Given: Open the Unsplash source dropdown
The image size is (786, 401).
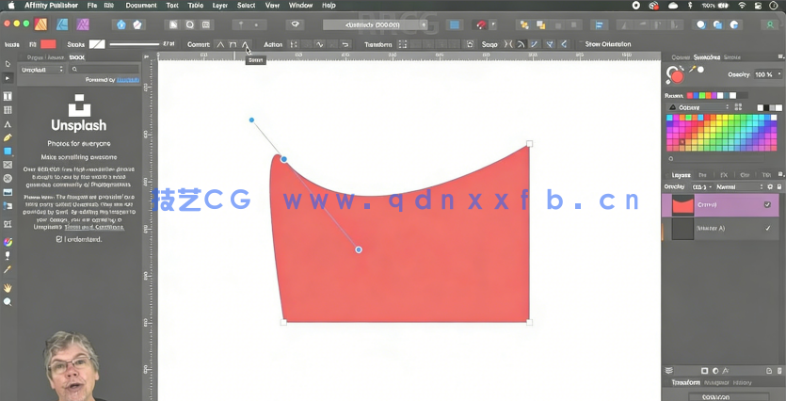Looking at the screenshot, I should click(x=41, y=70).
